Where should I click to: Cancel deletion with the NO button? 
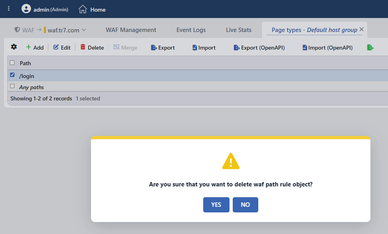[245, 205]
